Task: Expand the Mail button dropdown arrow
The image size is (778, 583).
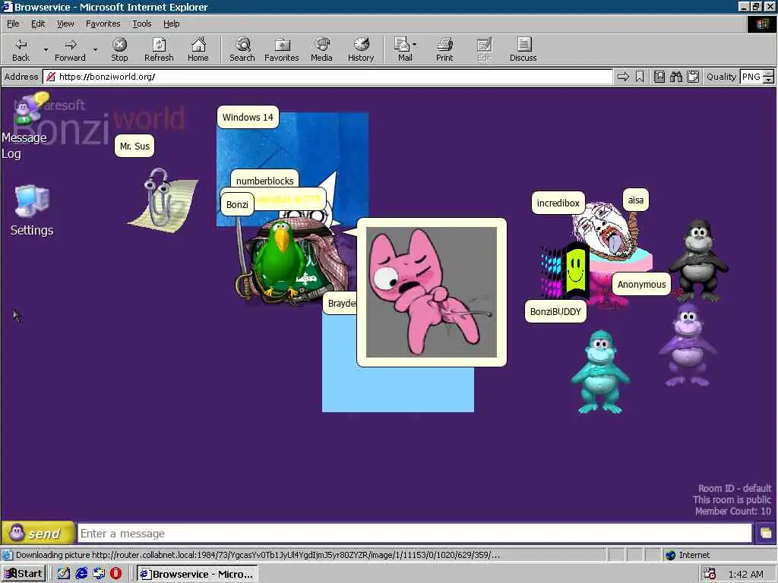Action: (414, 45)
